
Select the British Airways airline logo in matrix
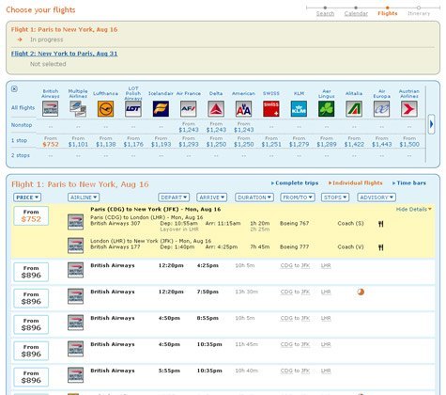click(51, 109)
